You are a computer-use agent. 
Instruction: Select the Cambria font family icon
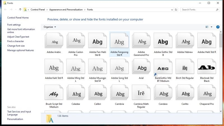pyautogui.click(x=120, y=92)
